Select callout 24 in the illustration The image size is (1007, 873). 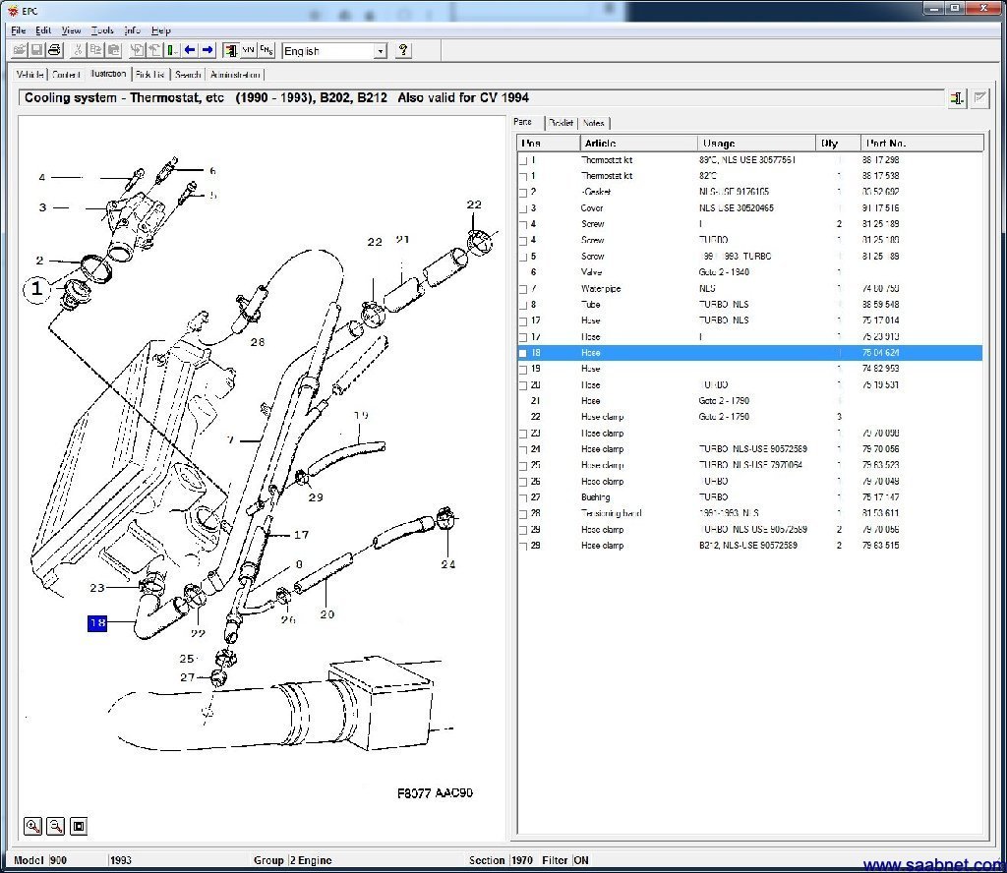(448, 565)
